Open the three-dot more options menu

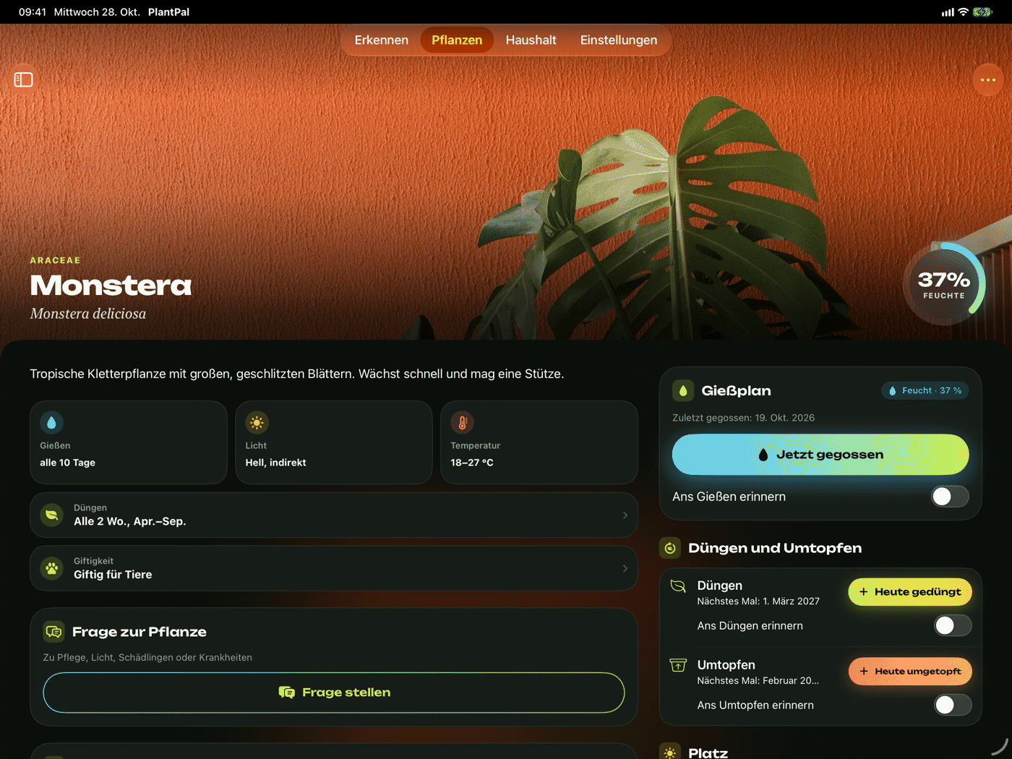click(x=988, y=80)
